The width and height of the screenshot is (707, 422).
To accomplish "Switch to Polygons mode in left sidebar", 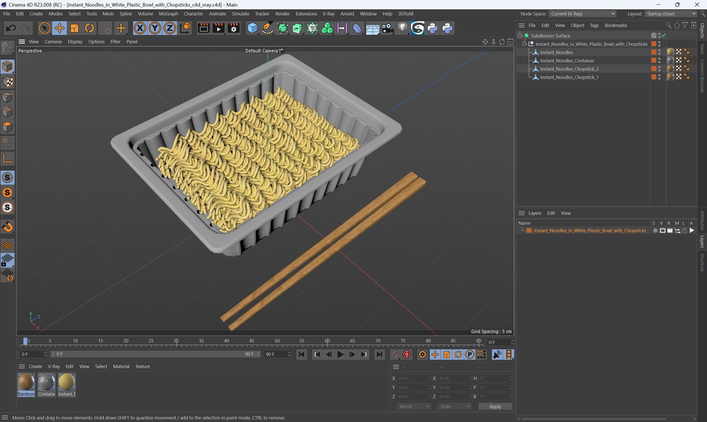I will tap(7, 127).
